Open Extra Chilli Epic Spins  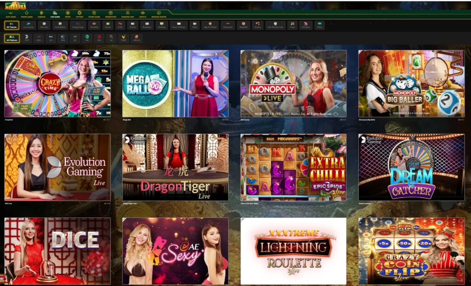[293, 167]
